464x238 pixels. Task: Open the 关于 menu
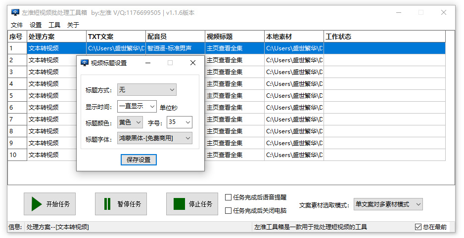[73, 25]
